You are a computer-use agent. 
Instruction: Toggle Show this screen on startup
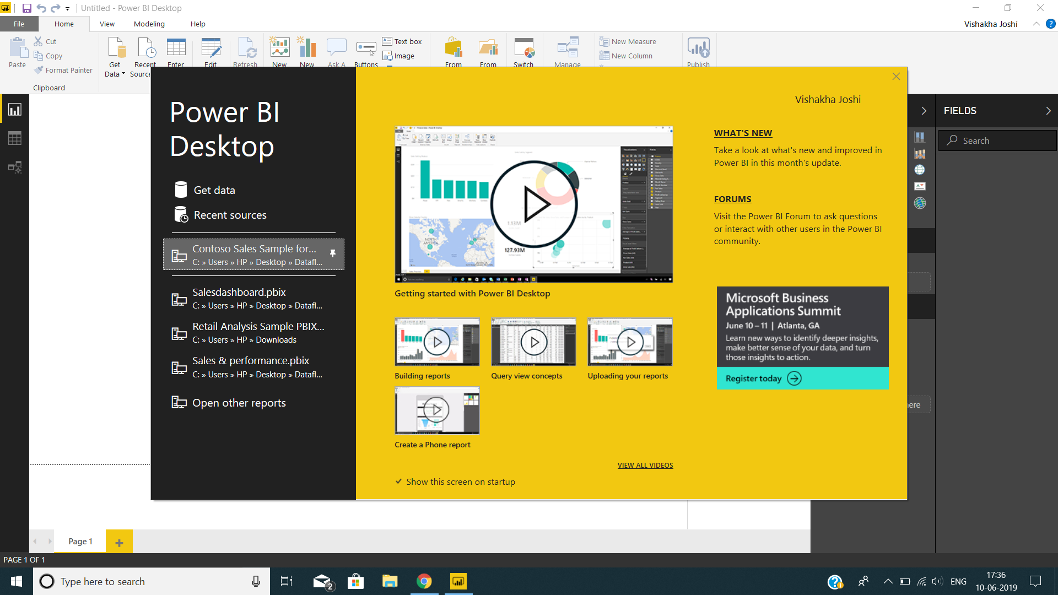coord(455,482)
